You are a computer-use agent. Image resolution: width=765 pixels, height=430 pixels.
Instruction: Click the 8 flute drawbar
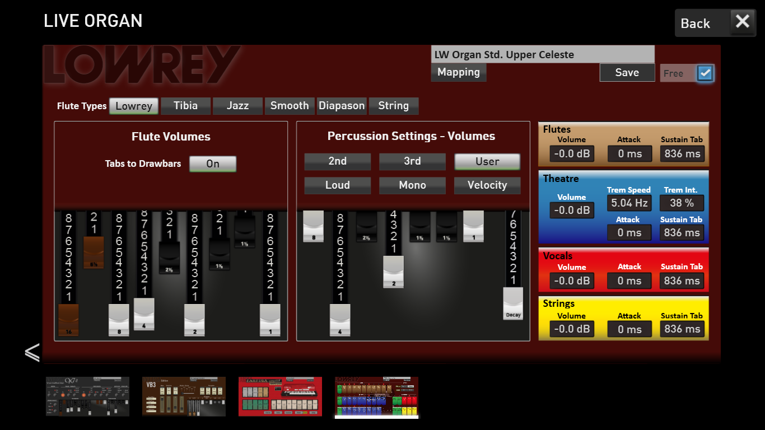point(119,321)
